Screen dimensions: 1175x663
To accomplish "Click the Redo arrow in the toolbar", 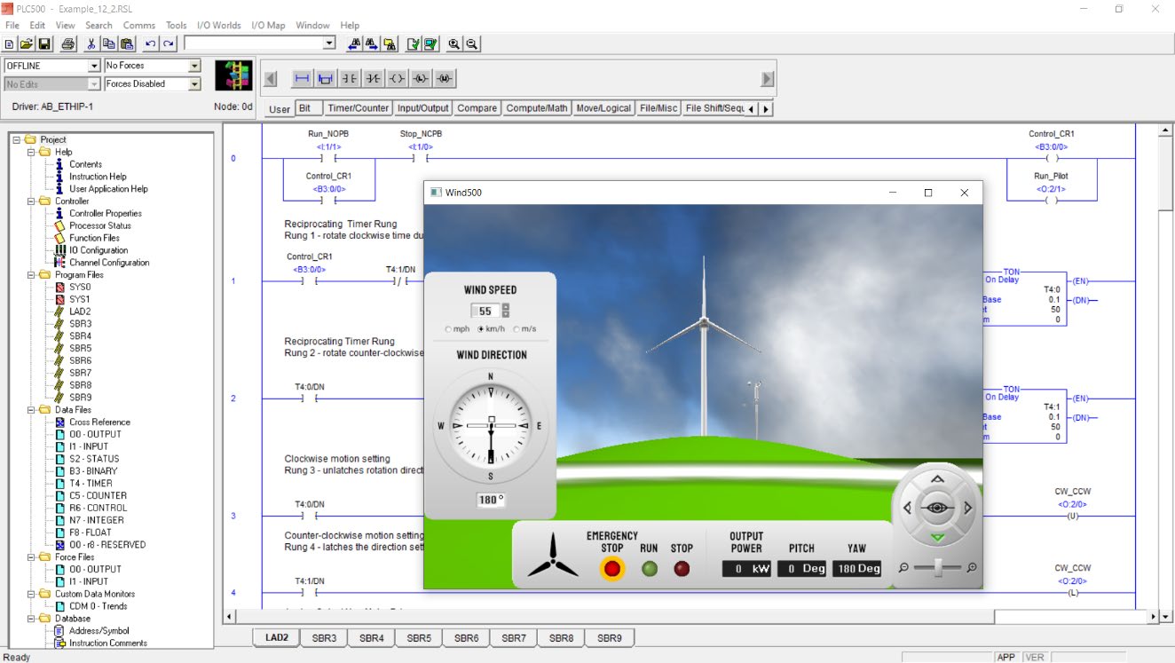I will tap(168, 43).
